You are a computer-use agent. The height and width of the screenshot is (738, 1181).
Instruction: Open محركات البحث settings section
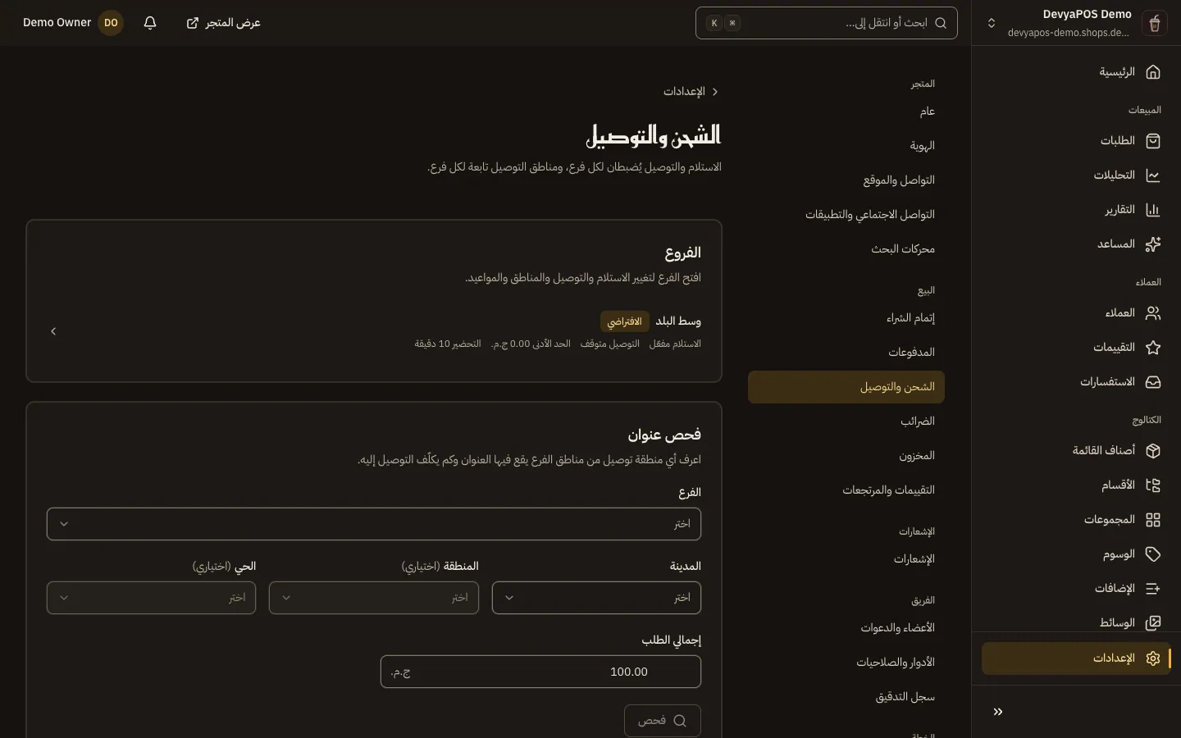(x=846, y=249)
